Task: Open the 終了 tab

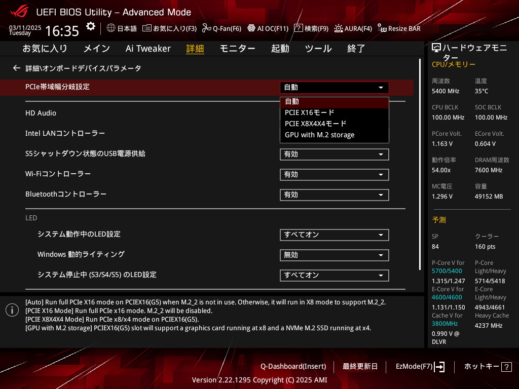Action: tap(356, 49)
